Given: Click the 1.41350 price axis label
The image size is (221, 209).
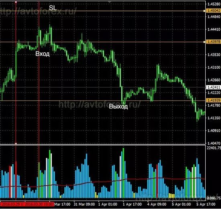Looking at the screenshot, I should tap(214, 118).
